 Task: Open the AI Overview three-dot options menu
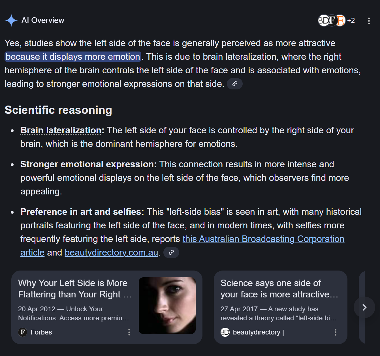(x=369, y=21)
